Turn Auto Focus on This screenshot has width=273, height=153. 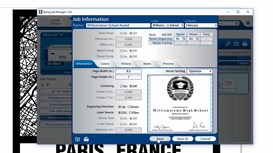(121, 33)
